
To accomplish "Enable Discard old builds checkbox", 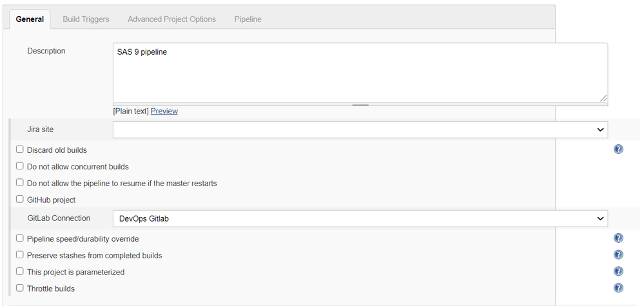I will (20, 149).
